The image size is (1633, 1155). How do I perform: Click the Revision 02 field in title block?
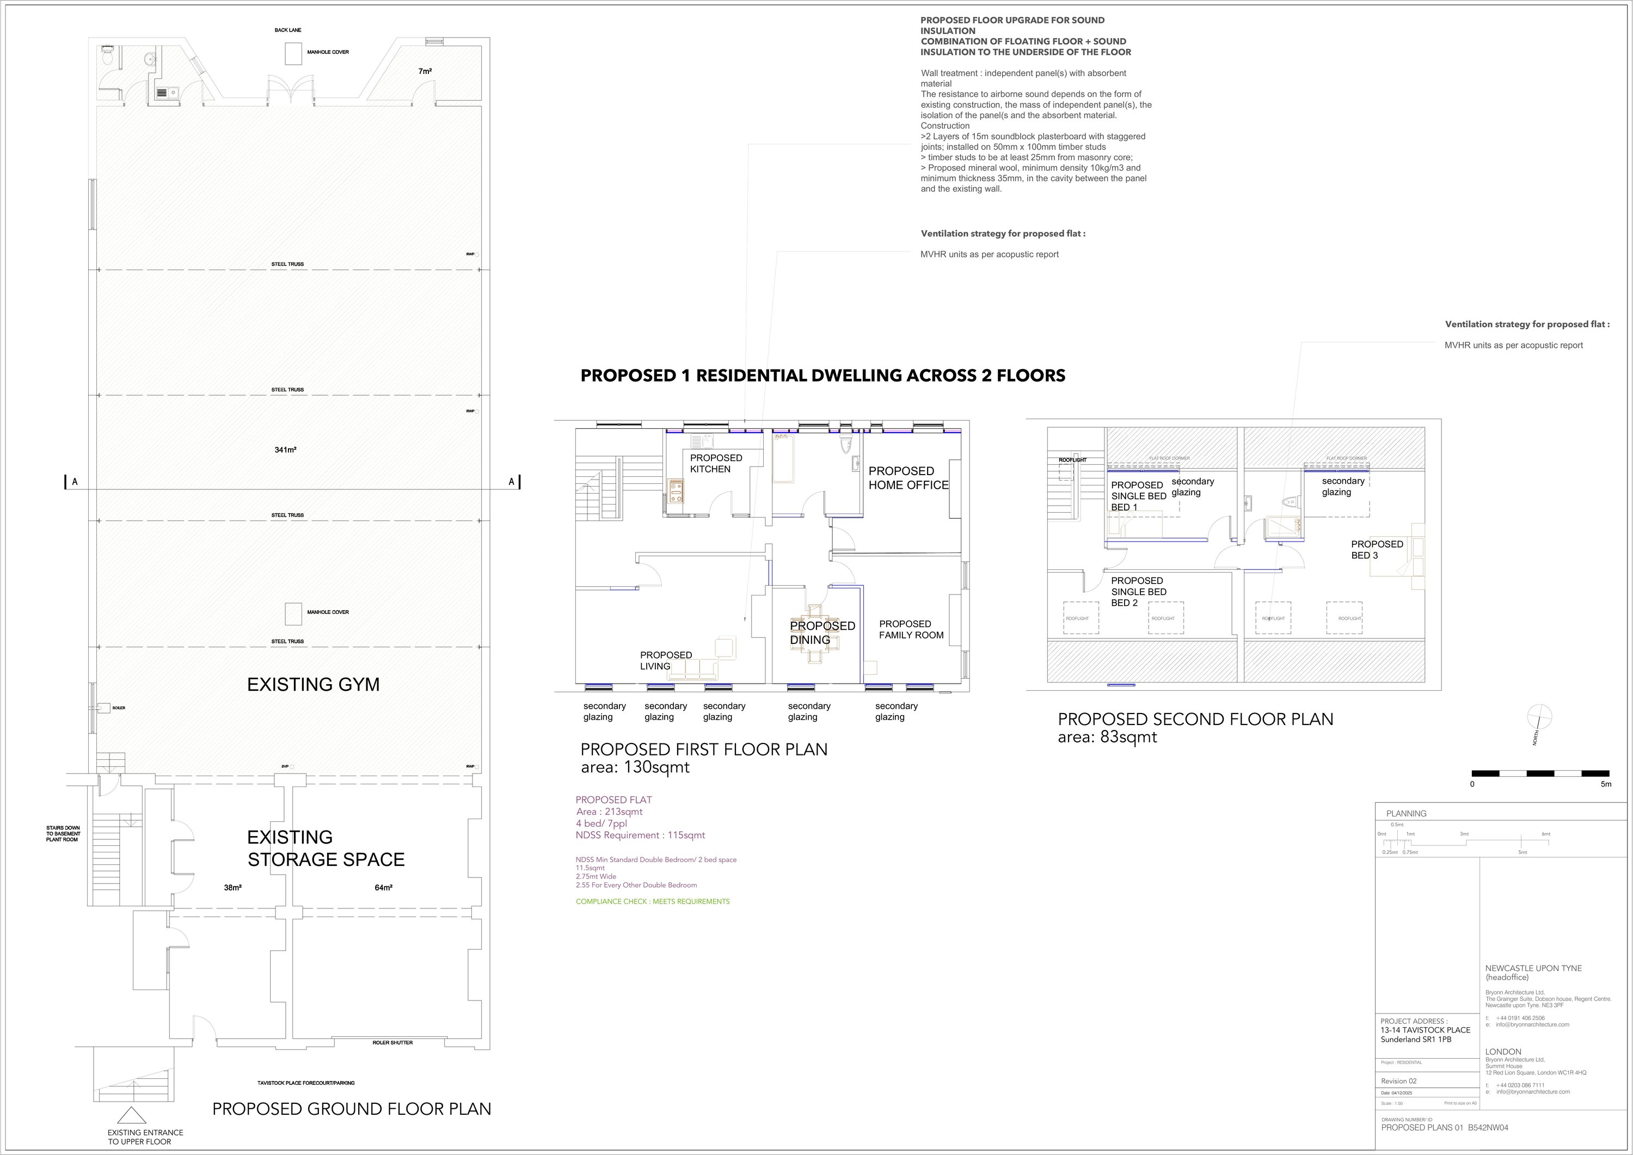pyautogui.click(x=1398, y=1080)
